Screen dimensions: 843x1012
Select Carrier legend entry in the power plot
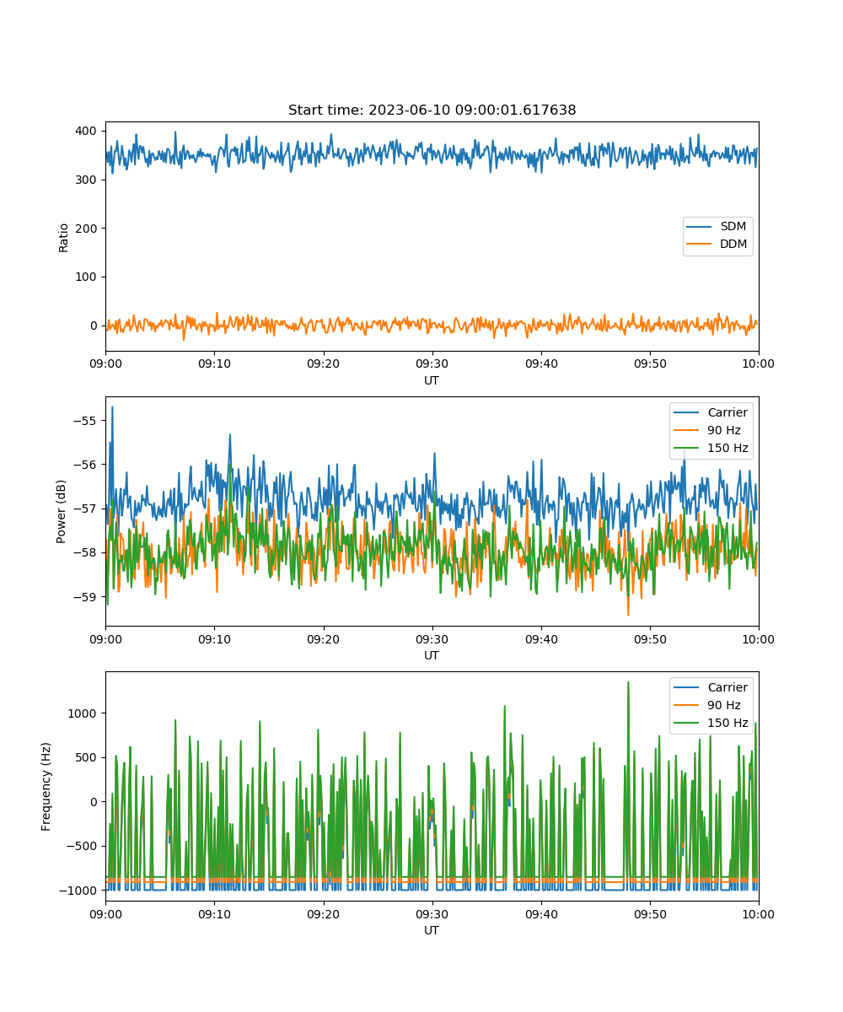[711, 412]
